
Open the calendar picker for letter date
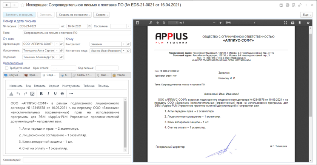(89, 26)
